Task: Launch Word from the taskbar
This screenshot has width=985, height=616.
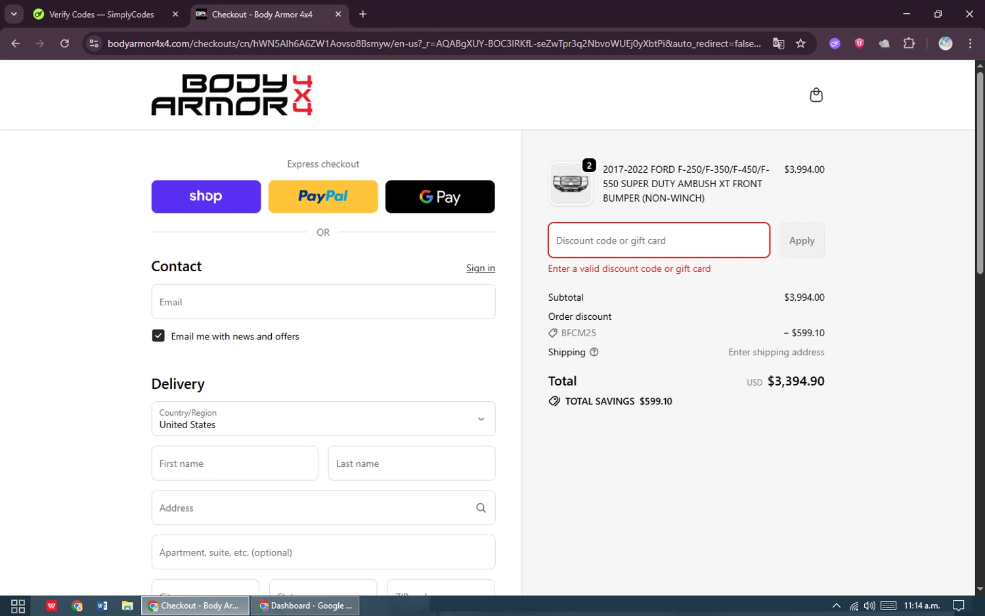Action: 102,605
